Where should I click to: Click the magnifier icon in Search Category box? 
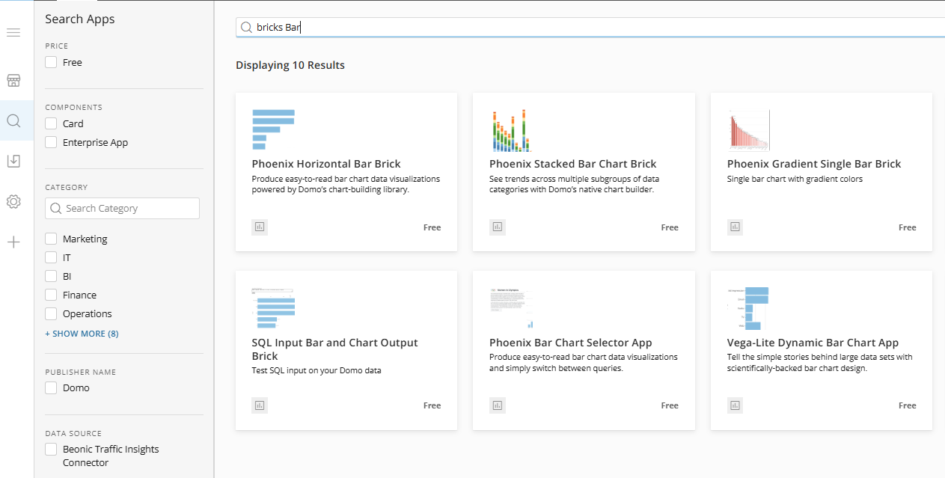tap(56, 209)
